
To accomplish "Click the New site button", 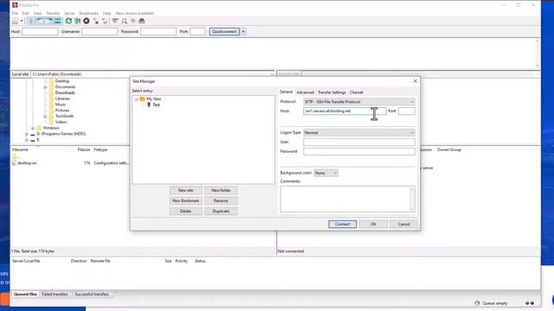I will (186, 190).
